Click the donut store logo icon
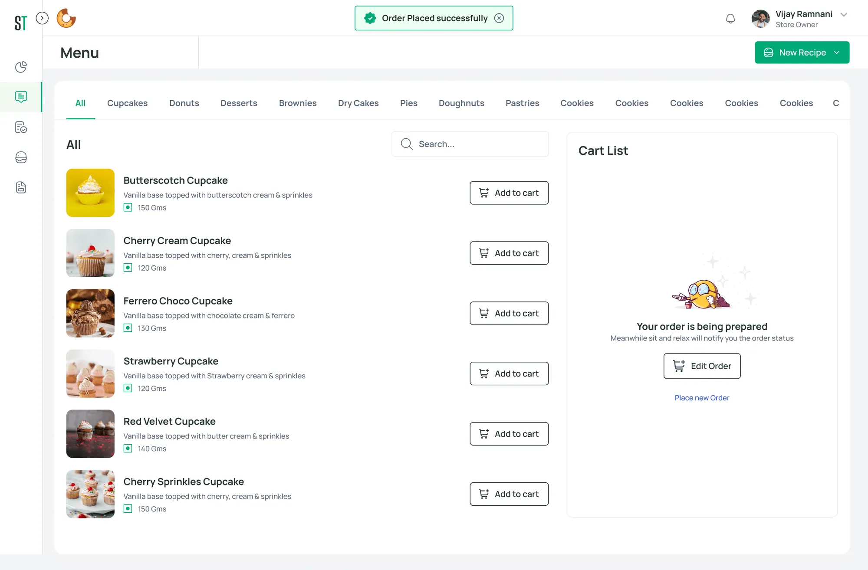This screenshot has width=868, height=570. [66, 18]
